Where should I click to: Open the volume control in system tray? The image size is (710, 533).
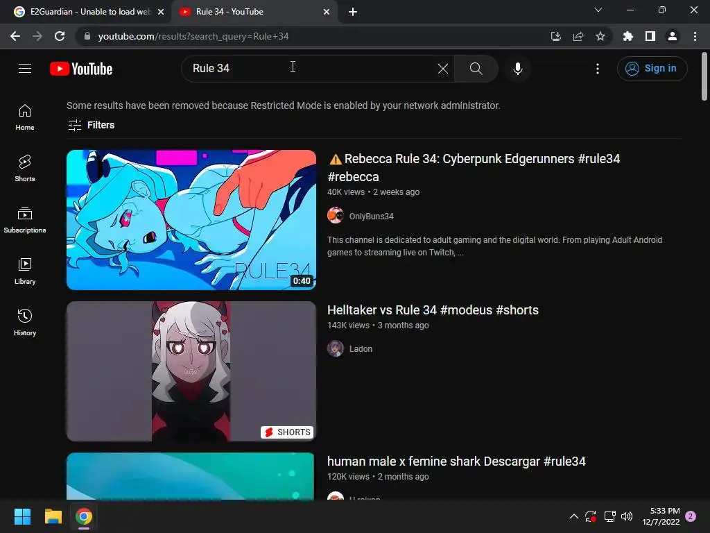coord(627,516)
